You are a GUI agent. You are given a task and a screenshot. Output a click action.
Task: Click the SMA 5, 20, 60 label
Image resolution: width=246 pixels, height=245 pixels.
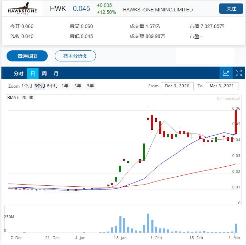[x=20, y=98]
